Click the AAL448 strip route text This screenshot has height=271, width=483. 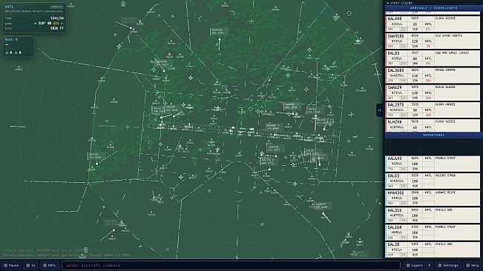click(445, 19)
